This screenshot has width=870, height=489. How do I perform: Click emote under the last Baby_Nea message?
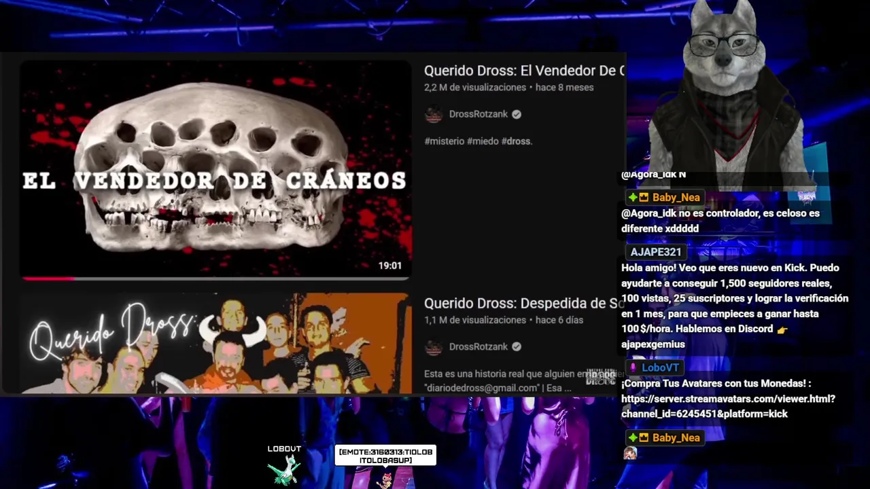pyautogui.click(x=630, y=453)
